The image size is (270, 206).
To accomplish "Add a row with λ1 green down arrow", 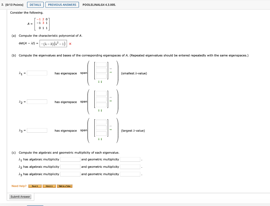I will click(99, 82).
